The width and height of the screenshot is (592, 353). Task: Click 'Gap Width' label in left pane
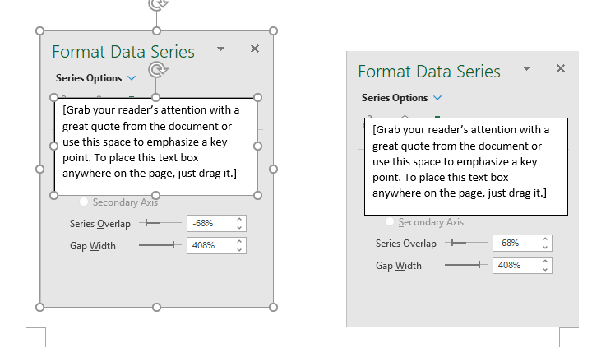point(93,246)
